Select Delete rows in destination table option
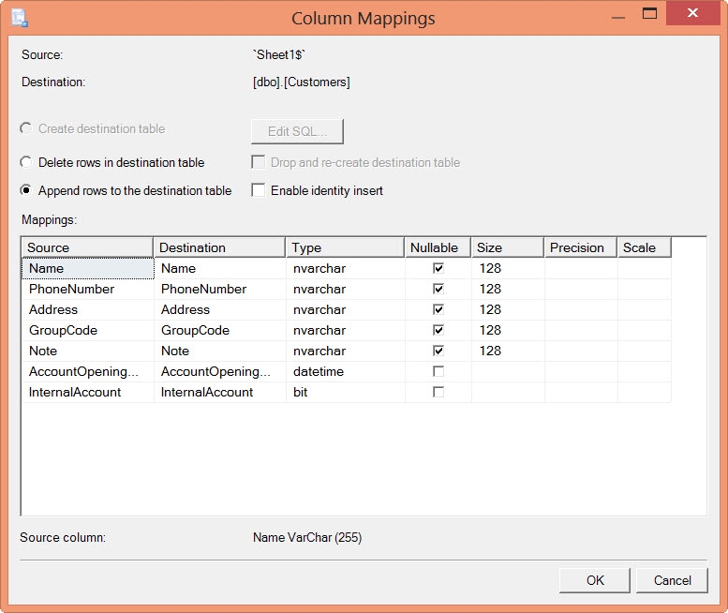Screen dimensions: 728x613 [26, 162]
